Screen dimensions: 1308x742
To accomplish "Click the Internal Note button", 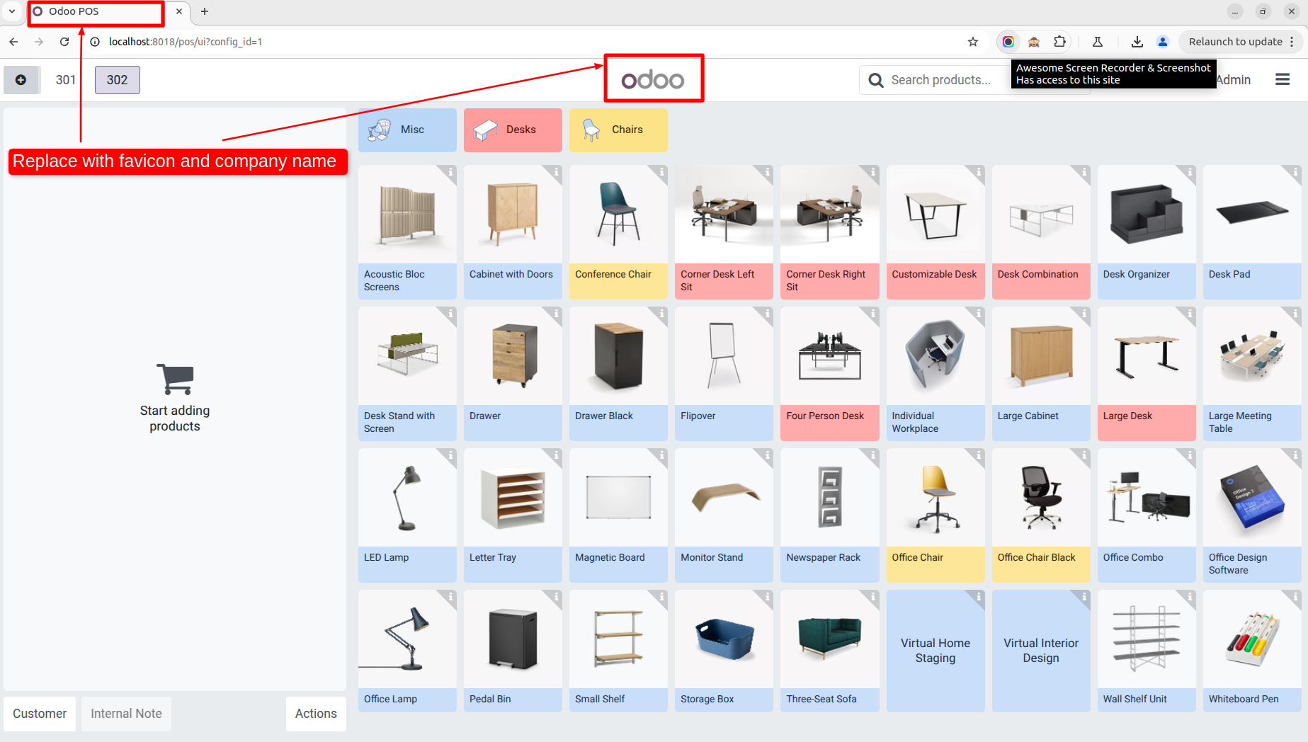I will 126,714.
